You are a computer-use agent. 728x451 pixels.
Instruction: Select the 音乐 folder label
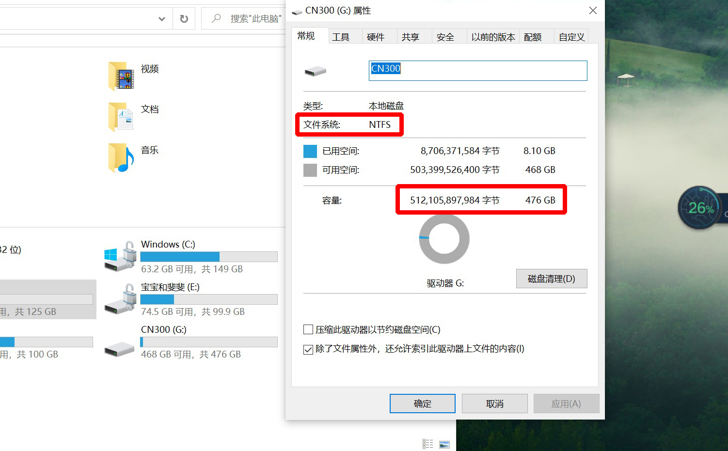(x=150, y=150)
